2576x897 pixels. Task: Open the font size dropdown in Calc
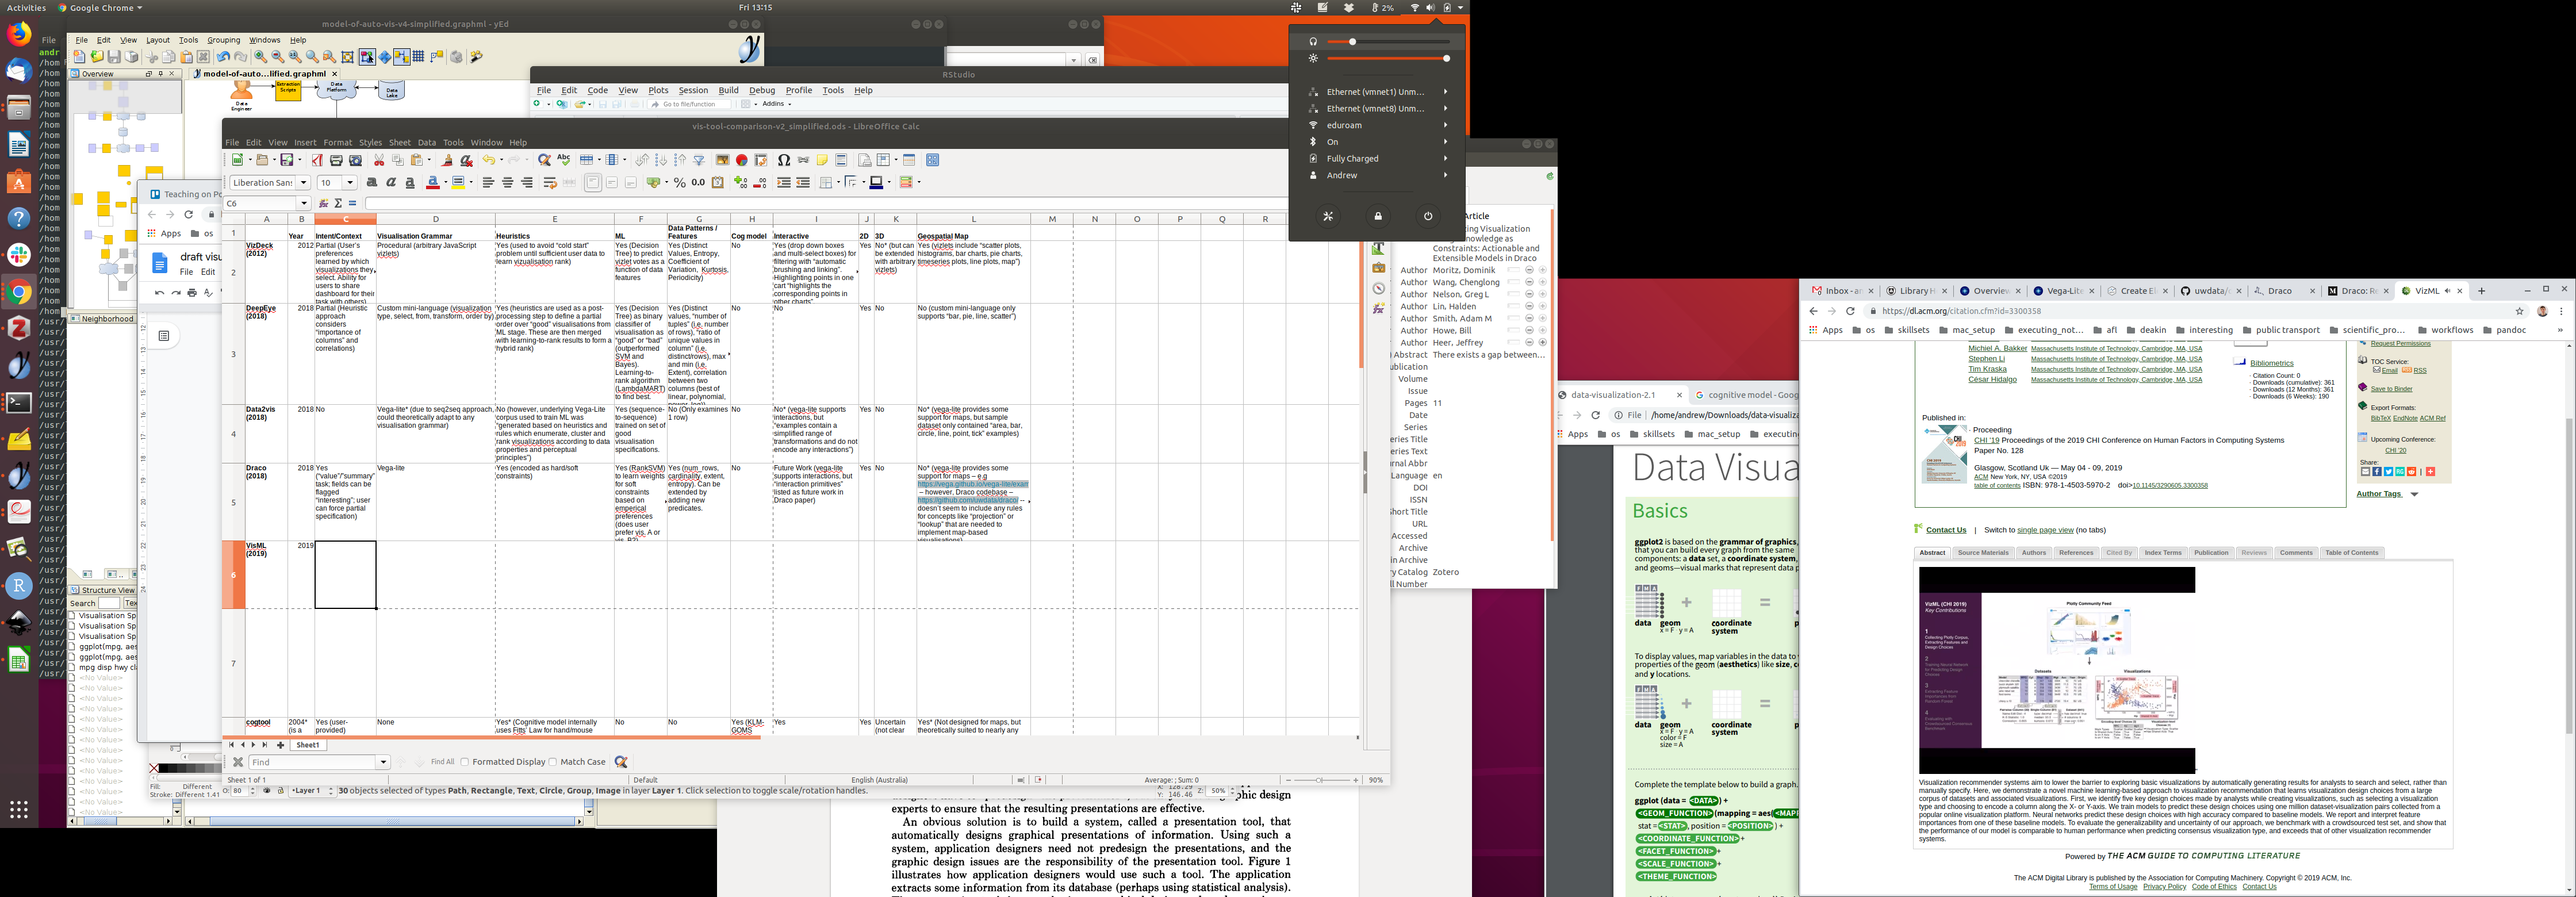[x=350, y=183]
